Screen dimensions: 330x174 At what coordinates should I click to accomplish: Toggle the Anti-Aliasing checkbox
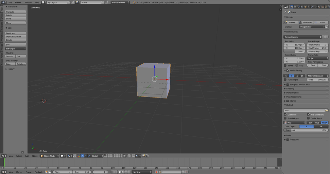click(x=288, y=70)
